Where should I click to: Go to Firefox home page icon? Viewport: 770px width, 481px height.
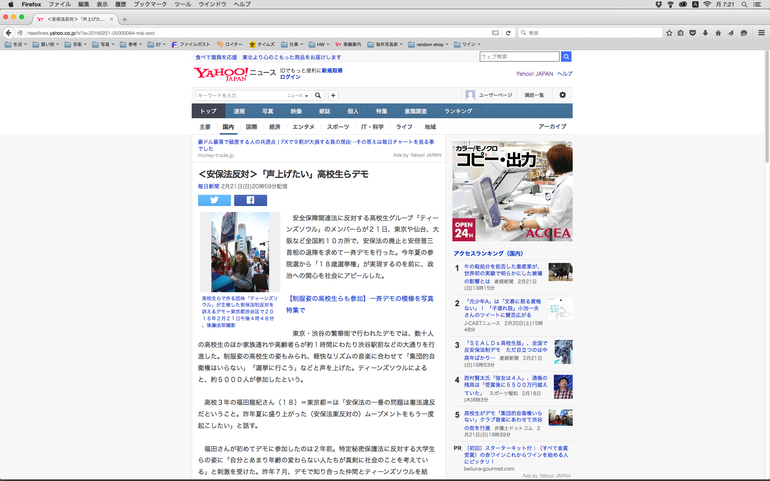tap(718, 33)
